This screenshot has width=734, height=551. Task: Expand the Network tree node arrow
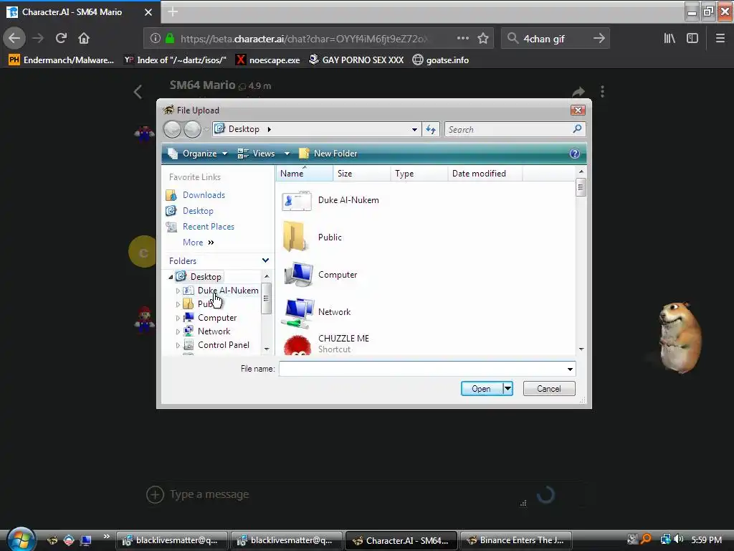pos(178,331)
